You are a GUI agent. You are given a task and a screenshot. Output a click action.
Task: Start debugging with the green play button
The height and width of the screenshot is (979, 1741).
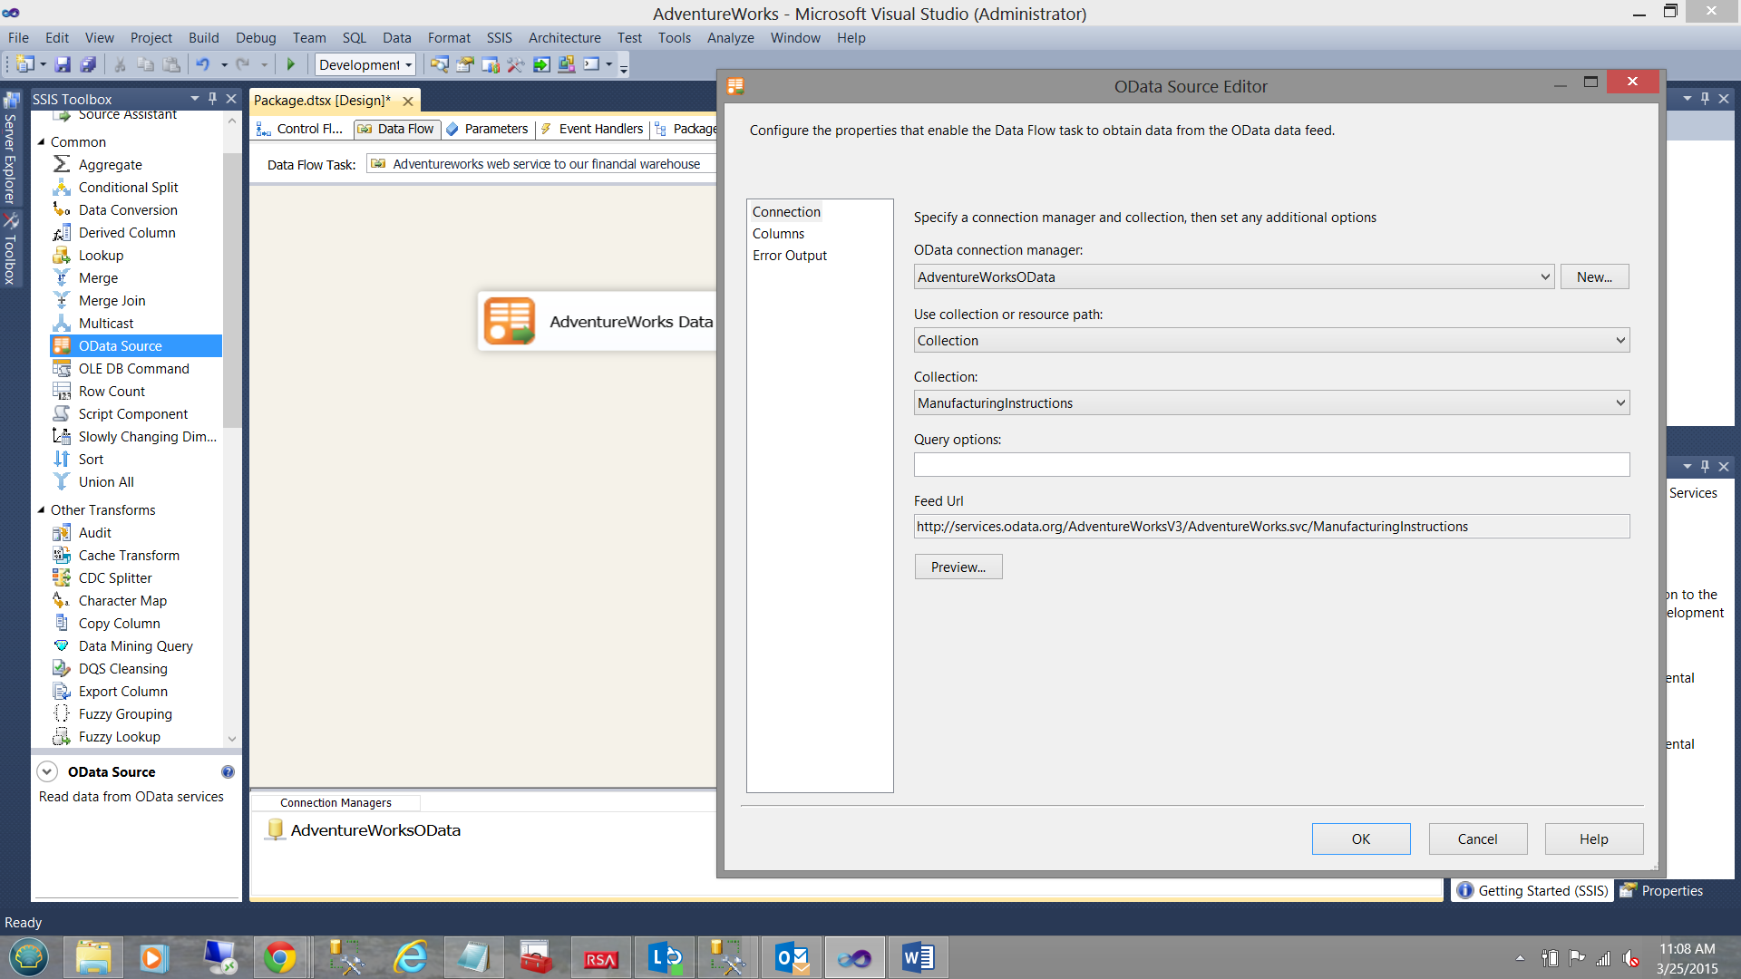click(x=291, y=64)
